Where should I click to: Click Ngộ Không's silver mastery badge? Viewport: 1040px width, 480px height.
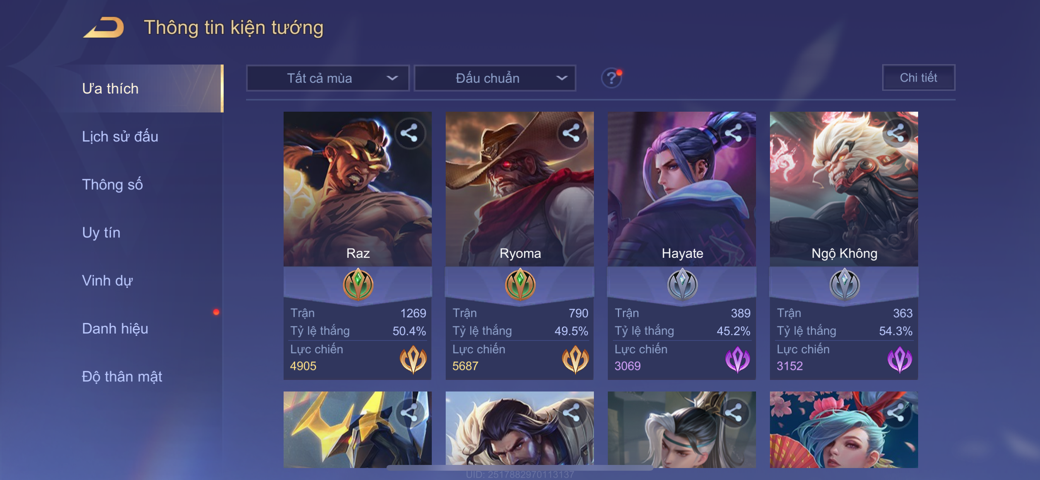844,285
